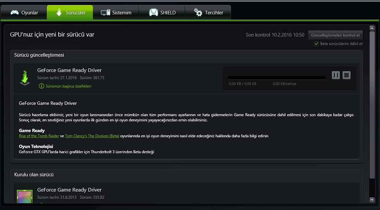Click the Game Ready heading

tap(32, 131)
